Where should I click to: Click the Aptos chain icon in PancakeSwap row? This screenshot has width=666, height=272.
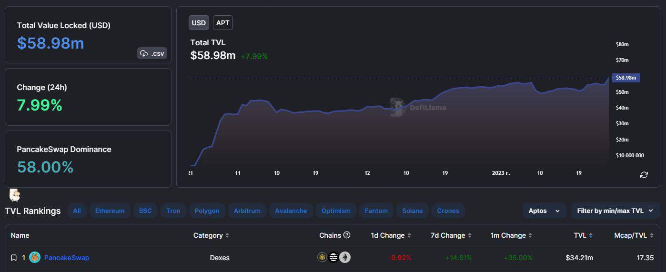coord(333,258)
